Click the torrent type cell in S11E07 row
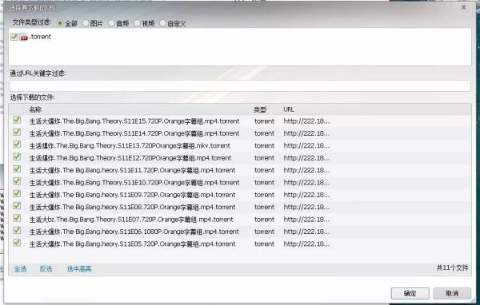The height and width of the screenshot is (305, 480). tap(264, 220)
